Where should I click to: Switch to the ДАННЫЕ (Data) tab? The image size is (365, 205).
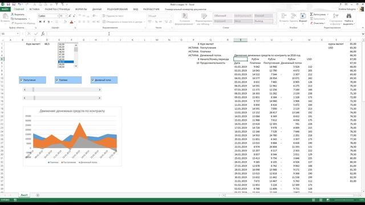97,9
